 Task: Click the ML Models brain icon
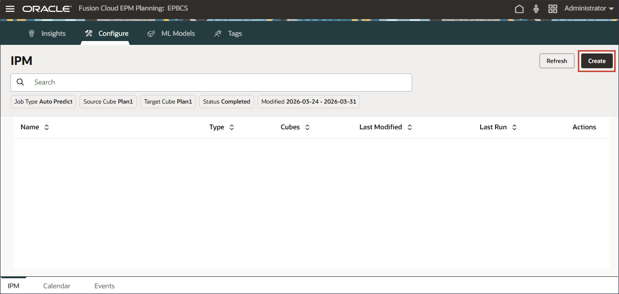[x=151, y=33]
